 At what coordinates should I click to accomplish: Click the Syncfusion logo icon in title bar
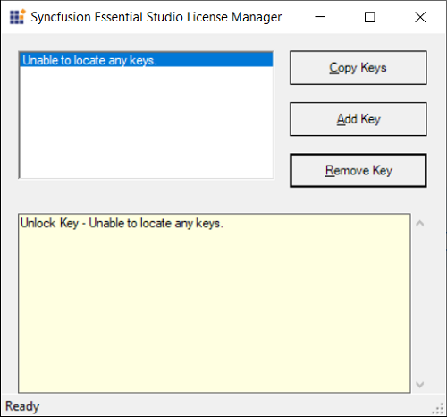[17, 17]
